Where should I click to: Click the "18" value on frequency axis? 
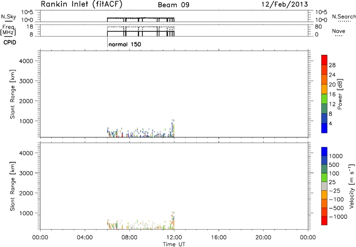pos(30,27)
